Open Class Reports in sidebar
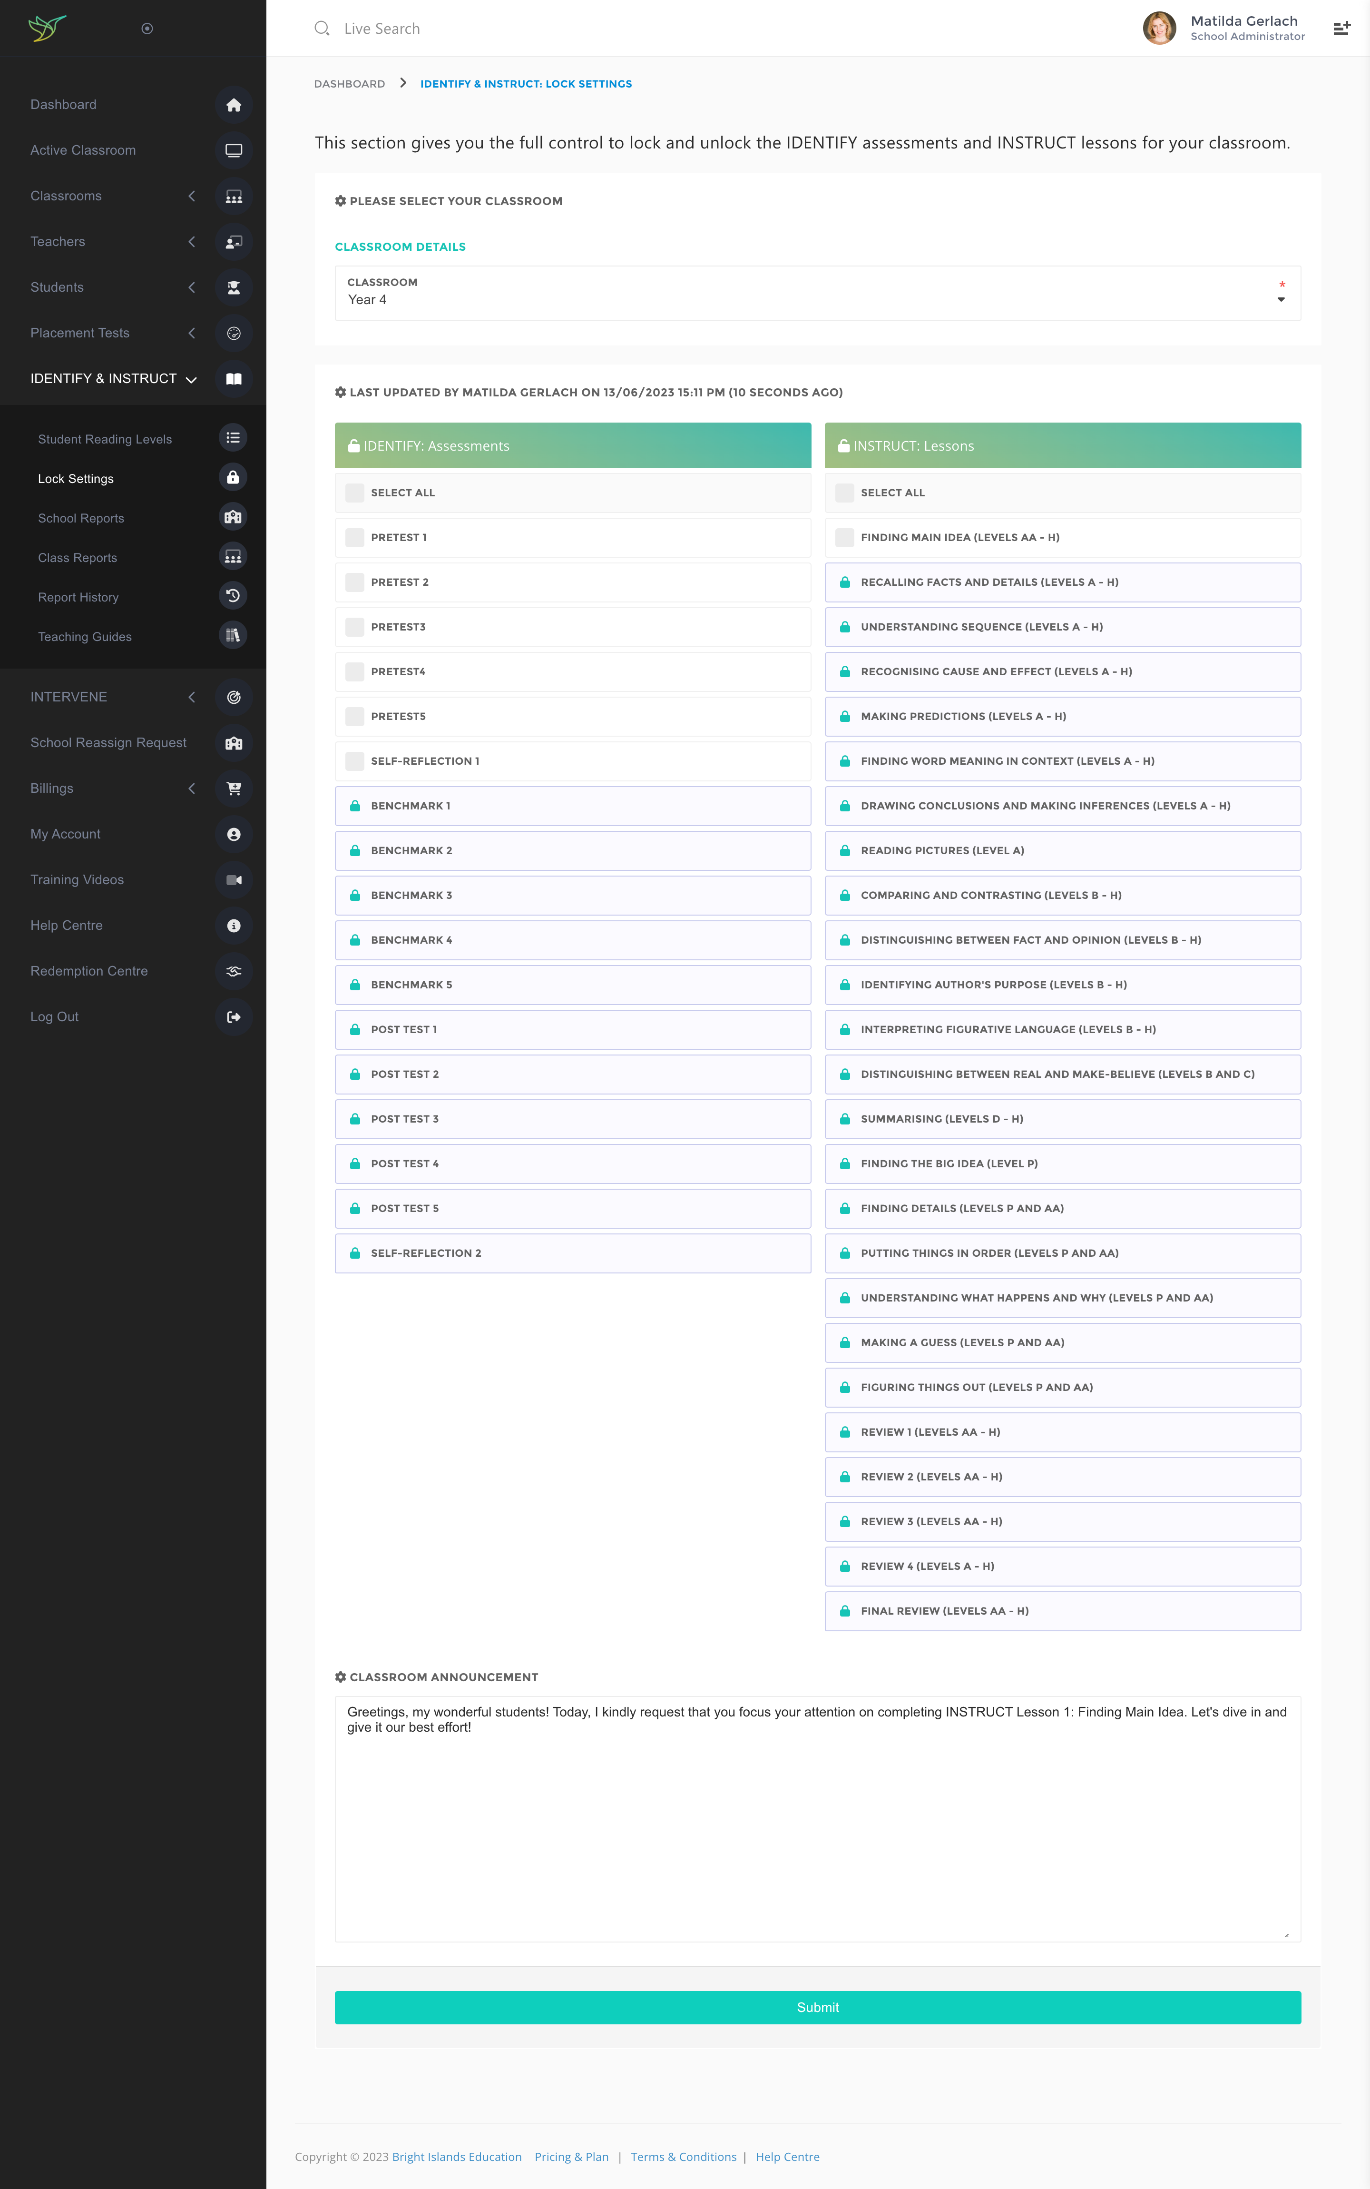The image size is (1370, 2189). (x=78, y=558)
